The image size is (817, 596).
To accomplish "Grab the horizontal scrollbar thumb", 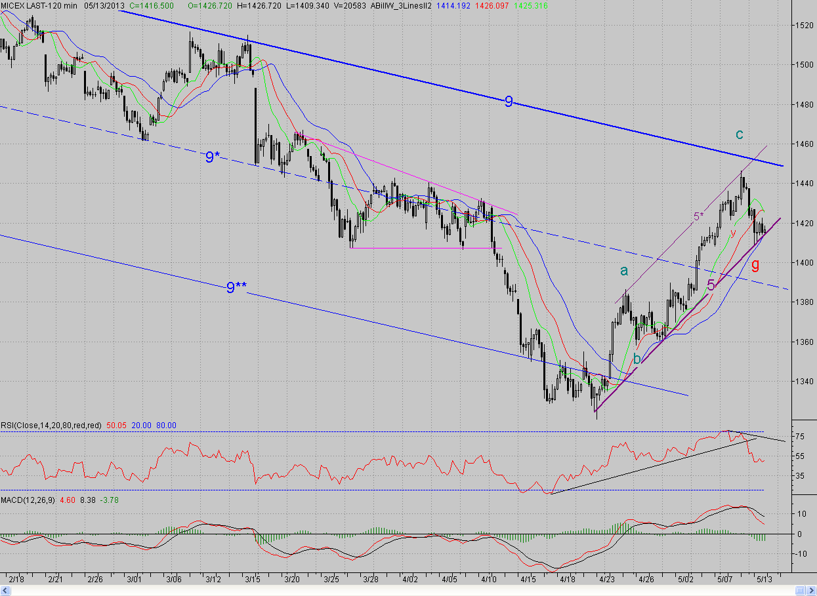I will [800, 591].
